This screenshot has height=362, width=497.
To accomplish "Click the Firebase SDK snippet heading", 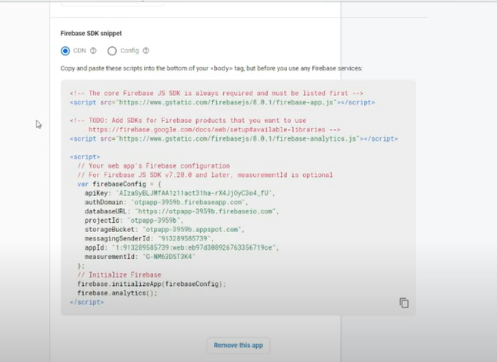I will [x=92, y=34].
